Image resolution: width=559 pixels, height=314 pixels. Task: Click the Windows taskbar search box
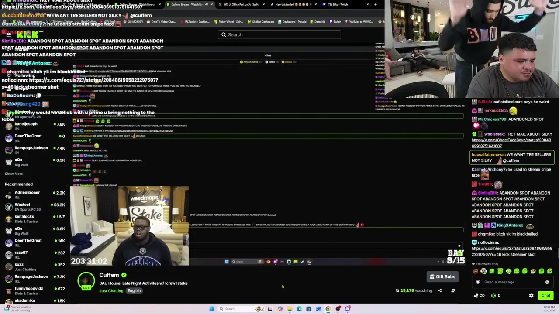pos(242,309)
